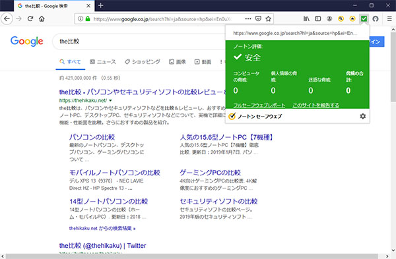Click the horizontal scrollbar at bottom
This screenshot has height=259, width=396.
tap(191, 256)
